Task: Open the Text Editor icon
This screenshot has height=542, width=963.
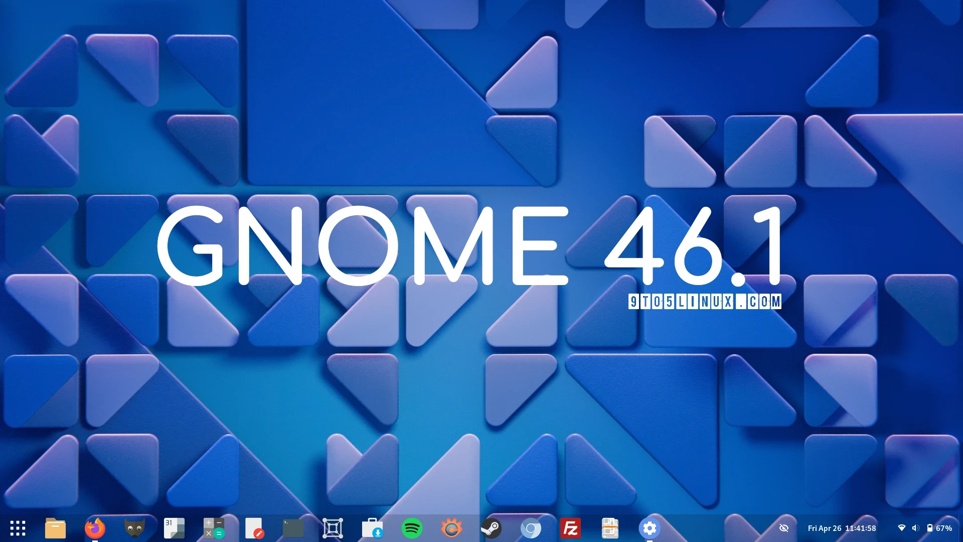Action: coord(254,528)
